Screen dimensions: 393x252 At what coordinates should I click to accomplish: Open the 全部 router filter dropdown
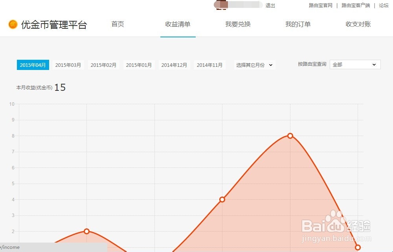coord(355,64)
